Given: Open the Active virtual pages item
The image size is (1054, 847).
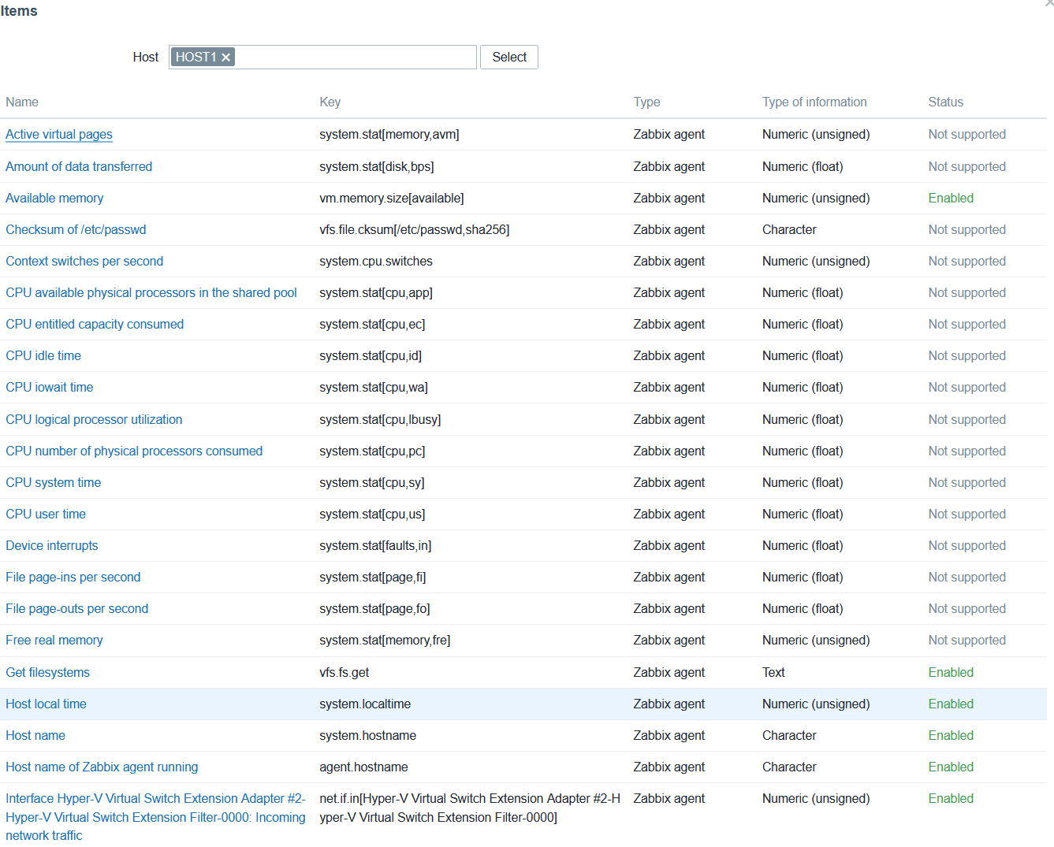Looking at the screenshot, I should [x=59, y=135].
